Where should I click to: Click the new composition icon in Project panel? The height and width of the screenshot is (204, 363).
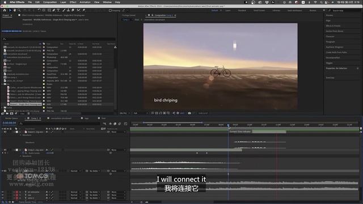(x=11, y=113)
